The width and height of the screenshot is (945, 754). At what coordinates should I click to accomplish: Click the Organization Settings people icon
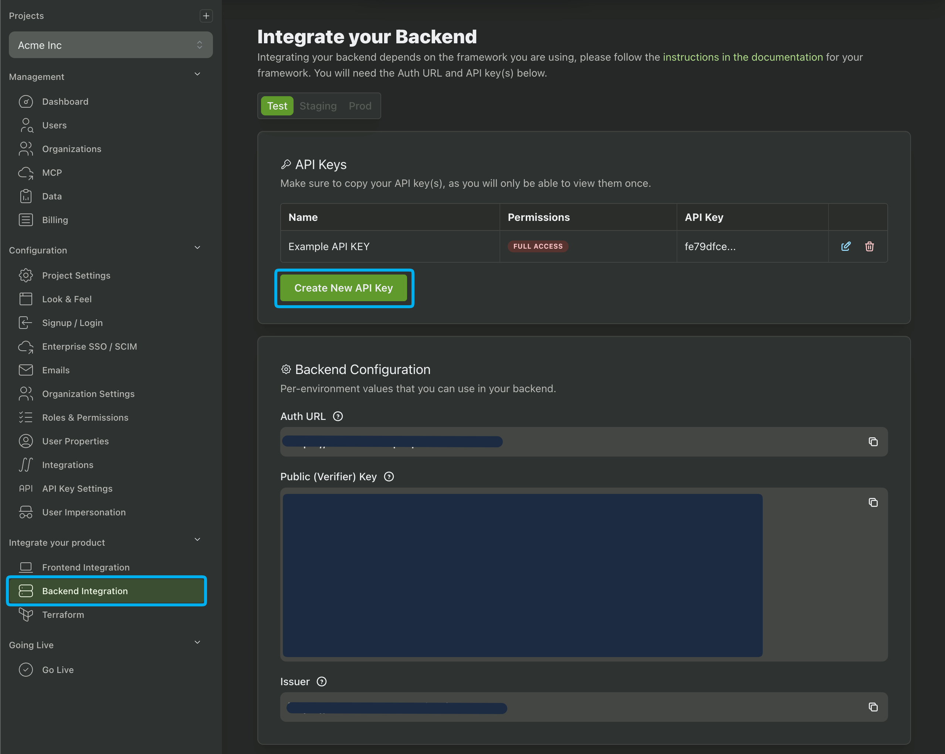(26, 394)
